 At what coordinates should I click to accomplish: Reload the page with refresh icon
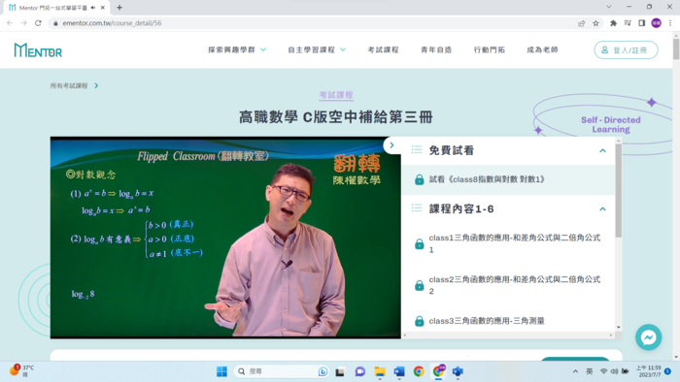point(38,23)
